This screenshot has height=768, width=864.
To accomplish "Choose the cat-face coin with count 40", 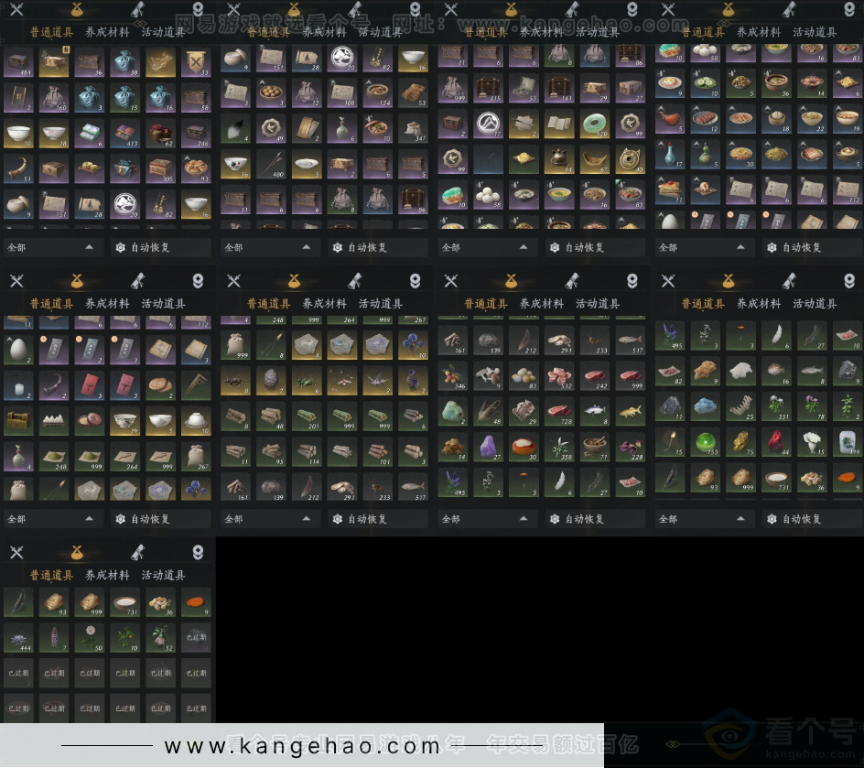I will [630, 160].
